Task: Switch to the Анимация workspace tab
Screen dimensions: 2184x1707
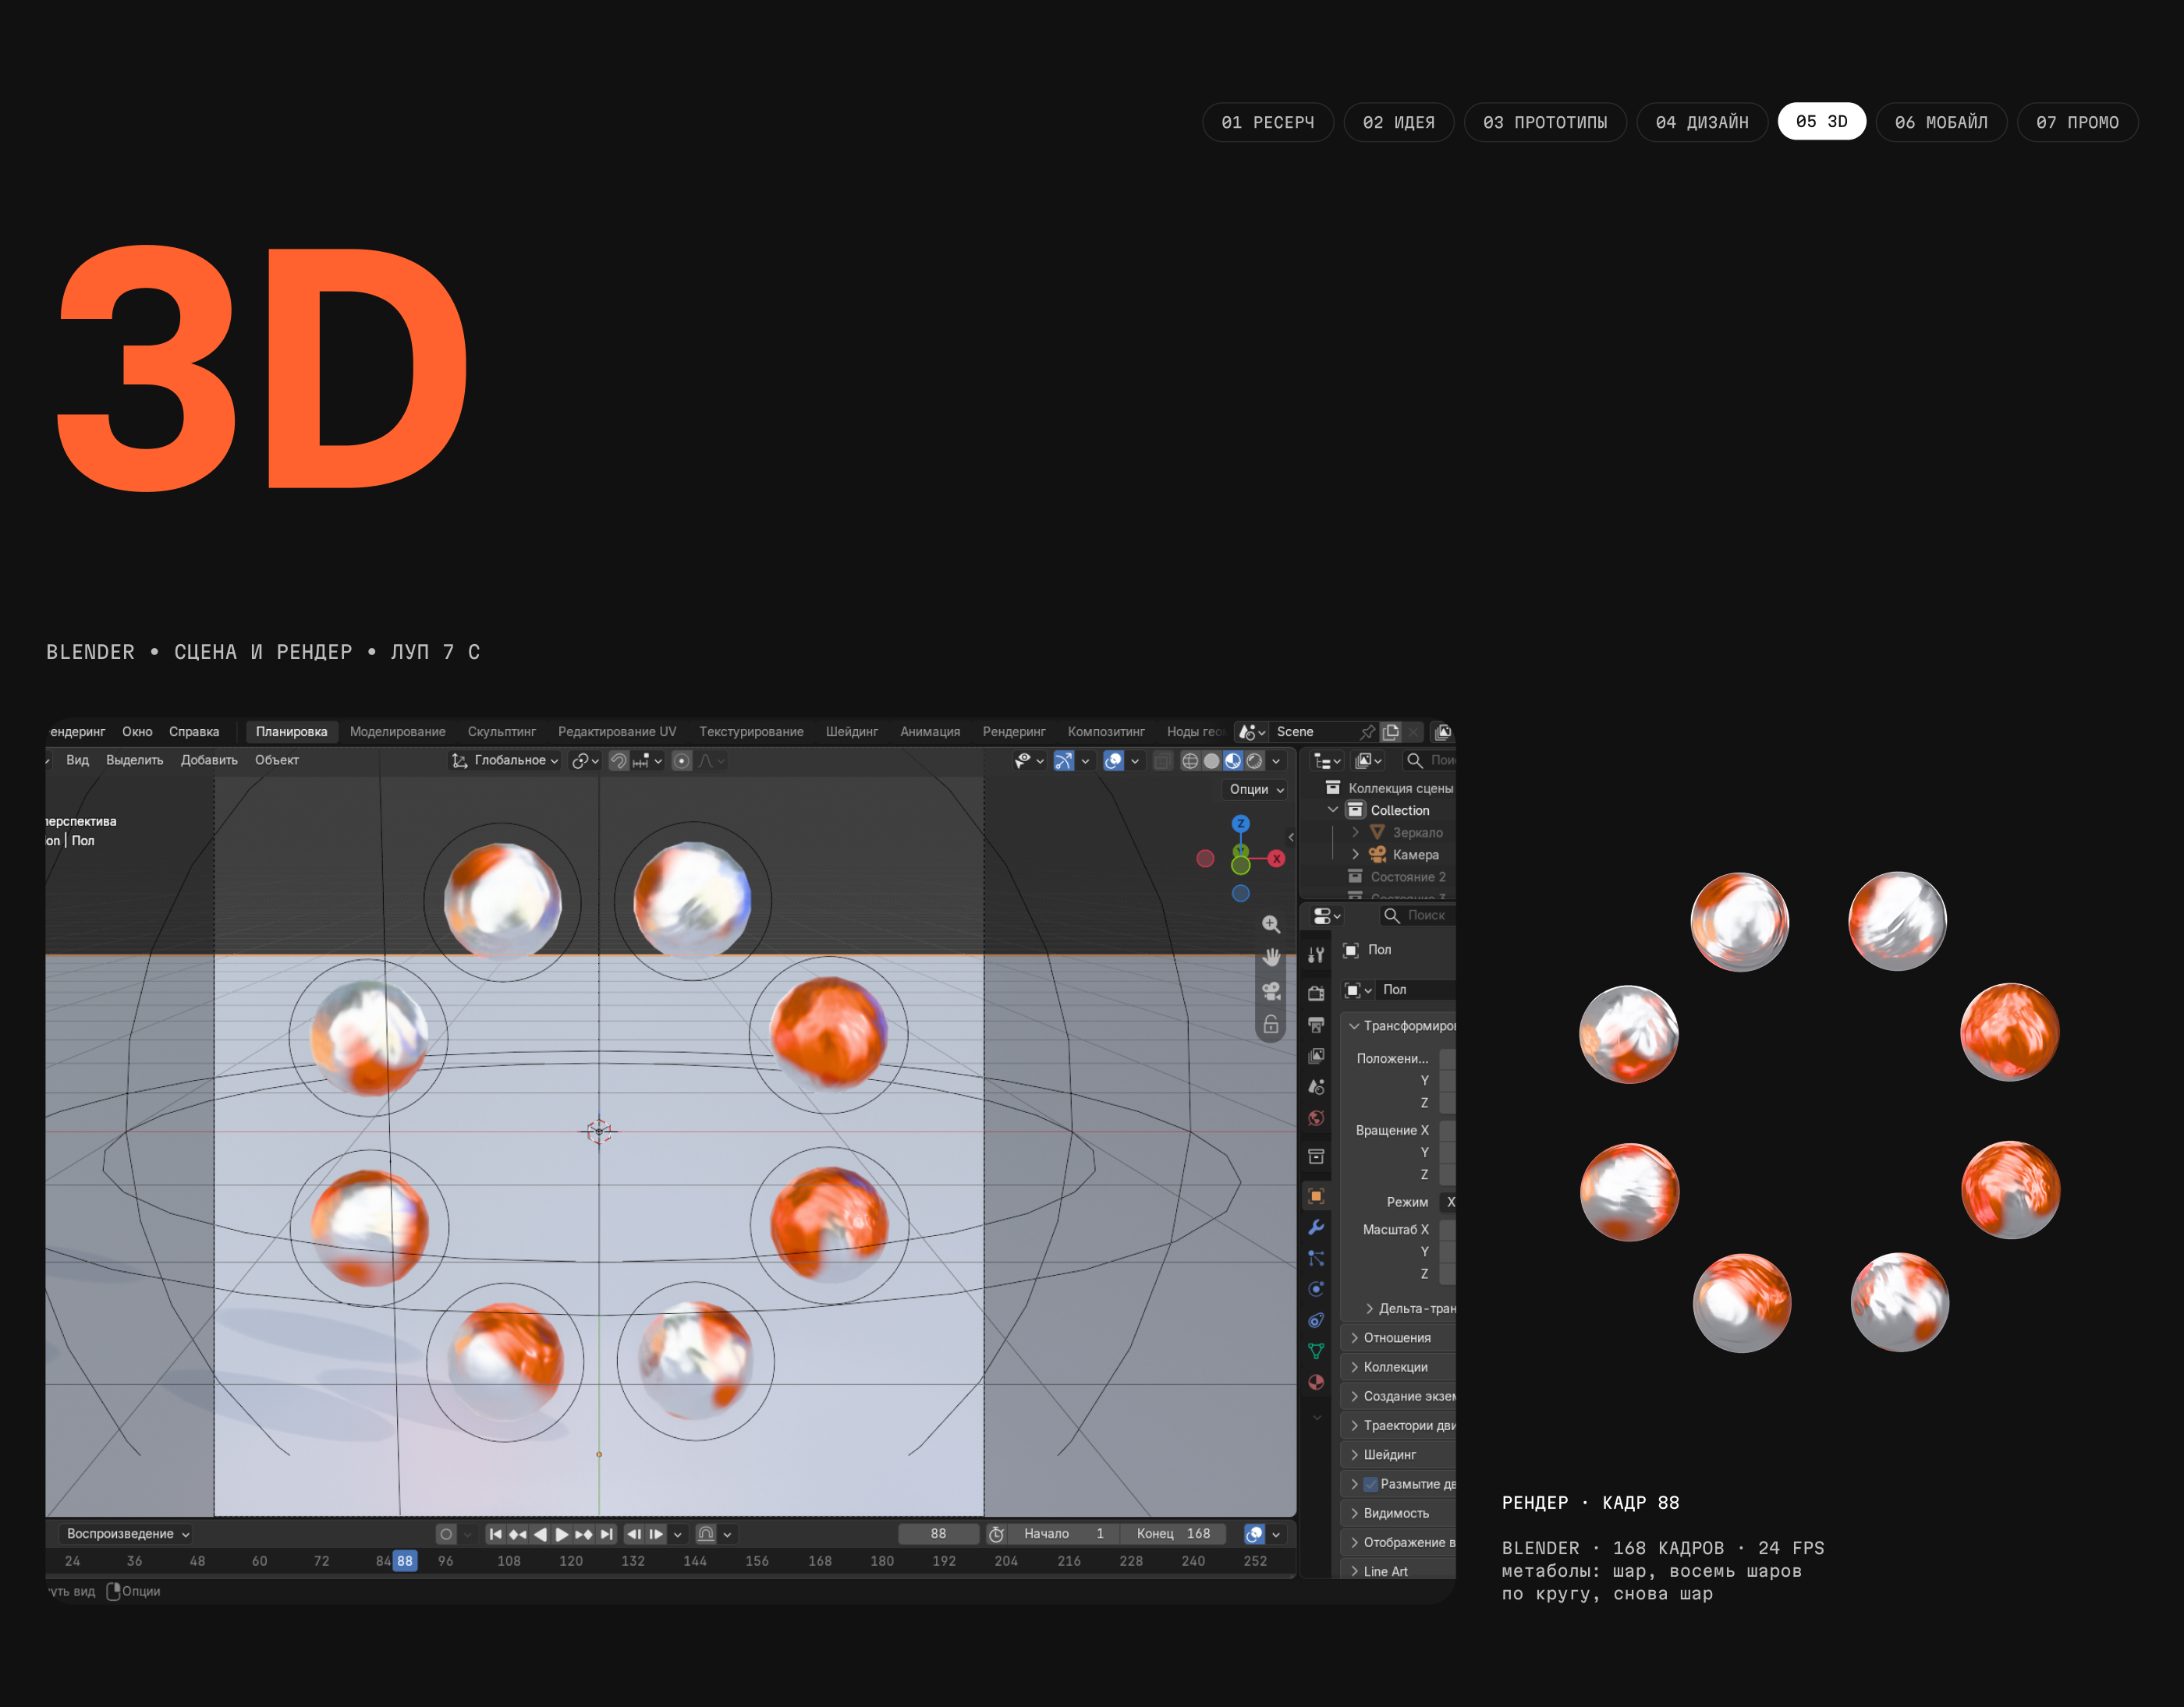Action: pos(930,732)
